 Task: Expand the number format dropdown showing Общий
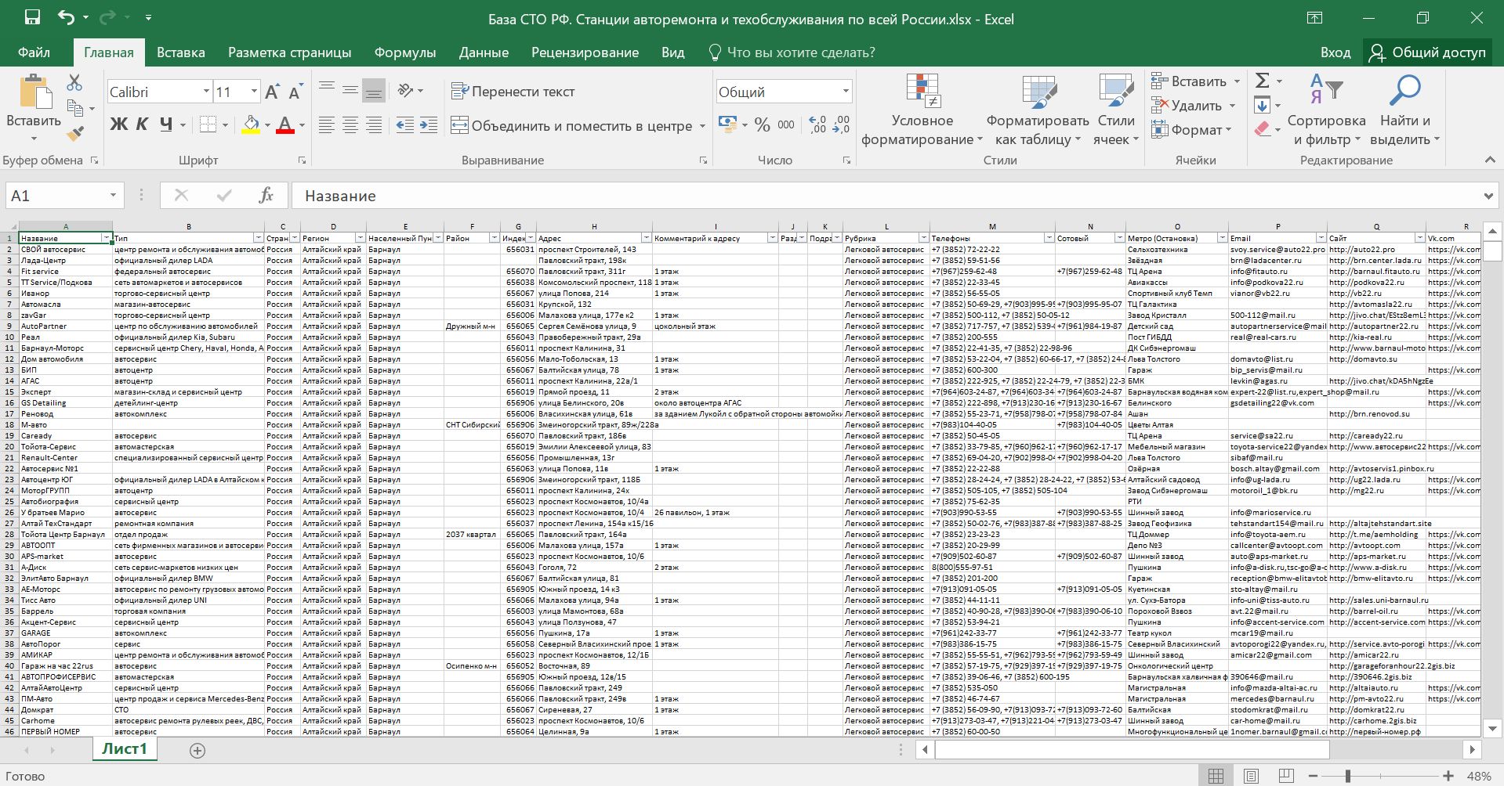(x=845, y=92)
